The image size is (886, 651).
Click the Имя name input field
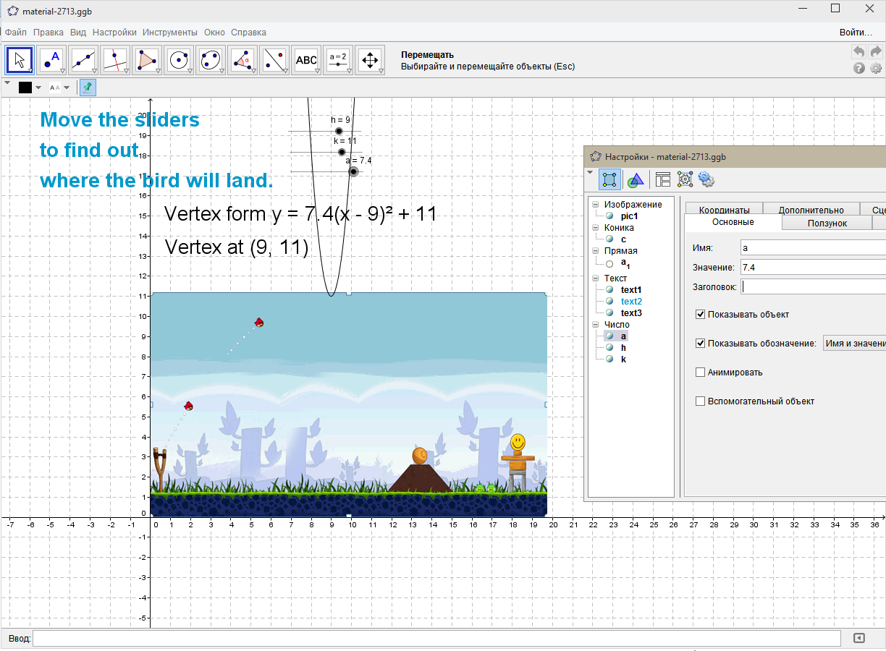(812, 247)
